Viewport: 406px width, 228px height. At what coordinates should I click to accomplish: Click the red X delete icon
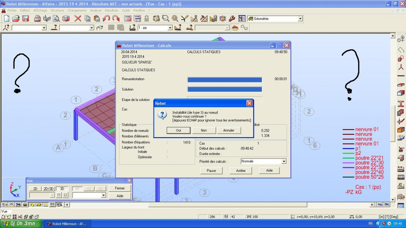(78, 19)
